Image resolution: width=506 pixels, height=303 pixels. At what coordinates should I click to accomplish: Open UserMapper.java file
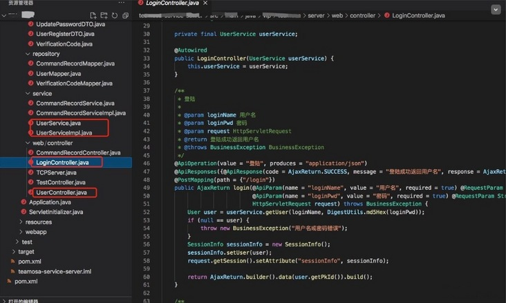click(58, 73)
